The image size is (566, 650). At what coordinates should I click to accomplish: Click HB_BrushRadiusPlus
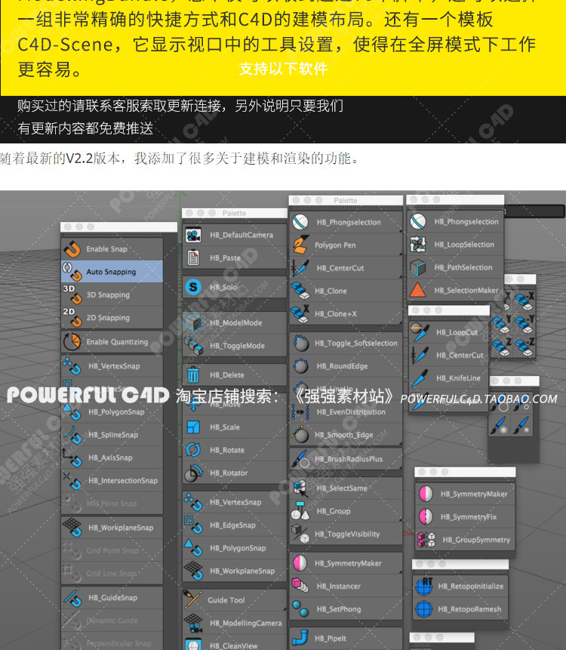click(x=346, y=459)
